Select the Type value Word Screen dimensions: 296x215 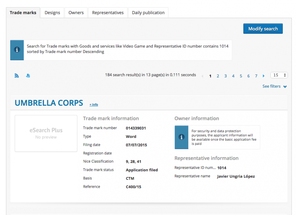click(131, 136)
